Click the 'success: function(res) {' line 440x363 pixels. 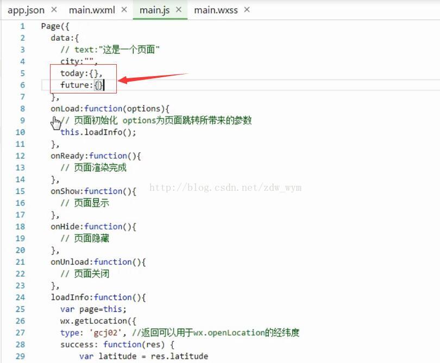tap(117, 345)
